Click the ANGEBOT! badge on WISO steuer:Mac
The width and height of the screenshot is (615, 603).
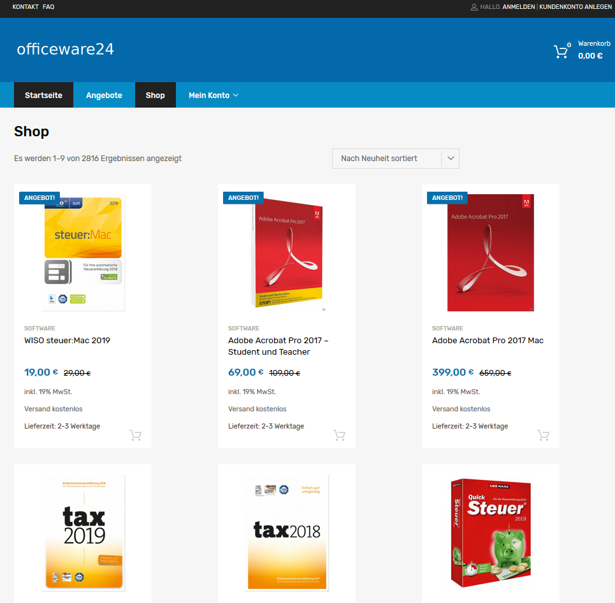pyautogui.click(x=40, y=198)
